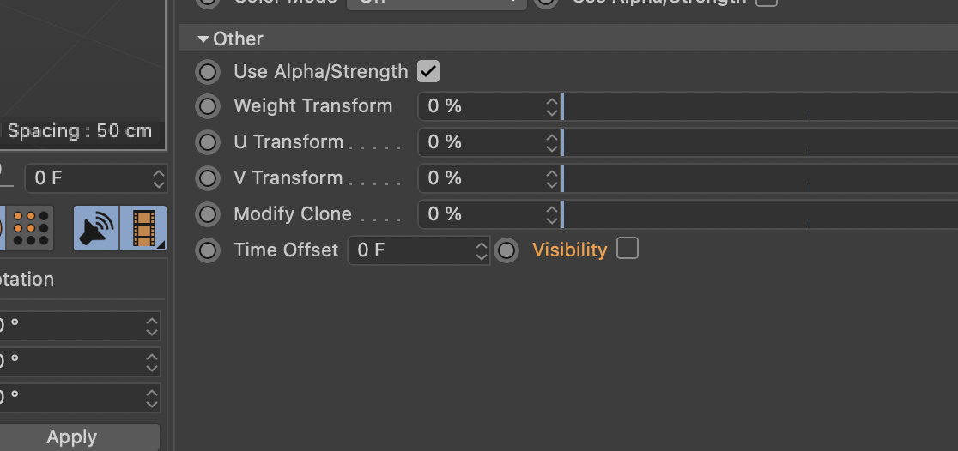Uncheck the Use Alpha/Strength checkbox
This screenshot has height=451, width=958.
tap(428, 71)
